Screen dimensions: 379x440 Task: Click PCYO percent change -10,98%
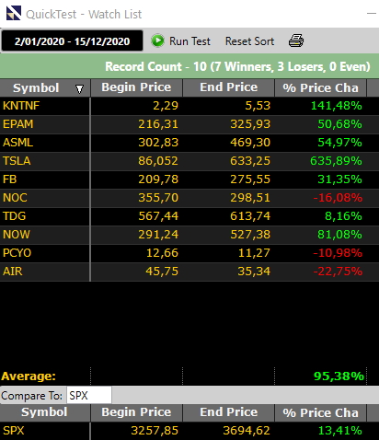[338, 253]
